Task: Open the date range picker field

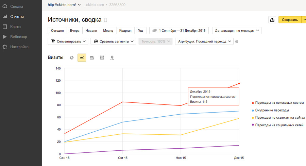Action: (x=180, y=31)
